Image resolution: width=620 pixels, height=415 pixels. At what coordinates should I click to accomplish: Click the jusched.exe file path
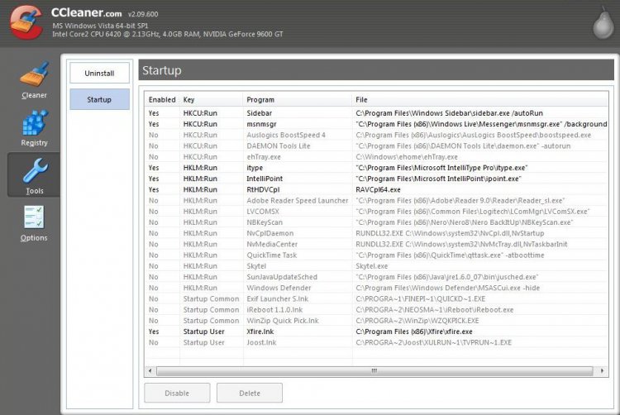point(446,277)
